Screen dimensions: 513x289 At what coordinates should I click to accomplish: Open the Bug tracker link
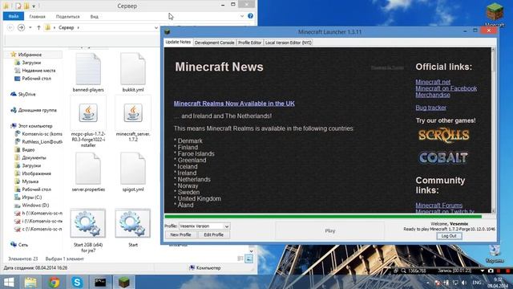431,108
